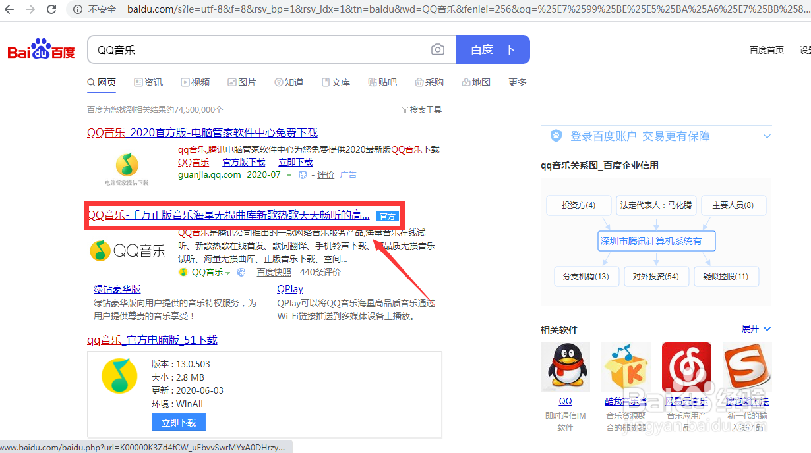The image size is (811, 453).
Task: Click the blue 立即下载 button
Action: pos(178,422)
